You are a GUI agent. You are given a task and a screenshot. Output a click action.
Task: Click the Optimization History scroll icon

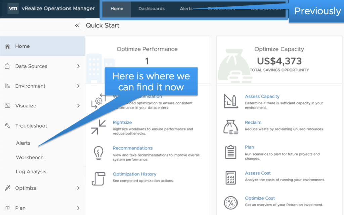[98, 178]
